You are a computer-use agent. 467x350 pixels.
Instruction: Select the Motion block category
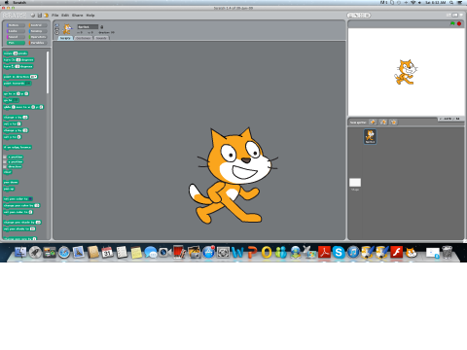pyautogui.click(x=16, y=25)
